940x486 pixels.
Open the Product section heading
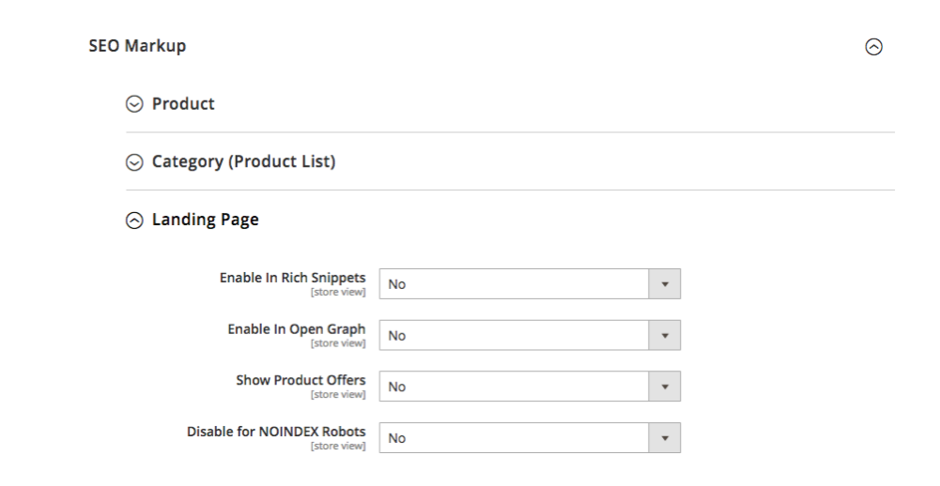tap(183, 103)
